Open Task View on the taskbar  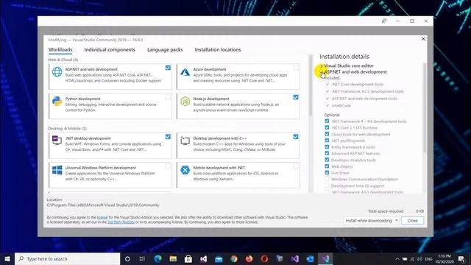142,258
